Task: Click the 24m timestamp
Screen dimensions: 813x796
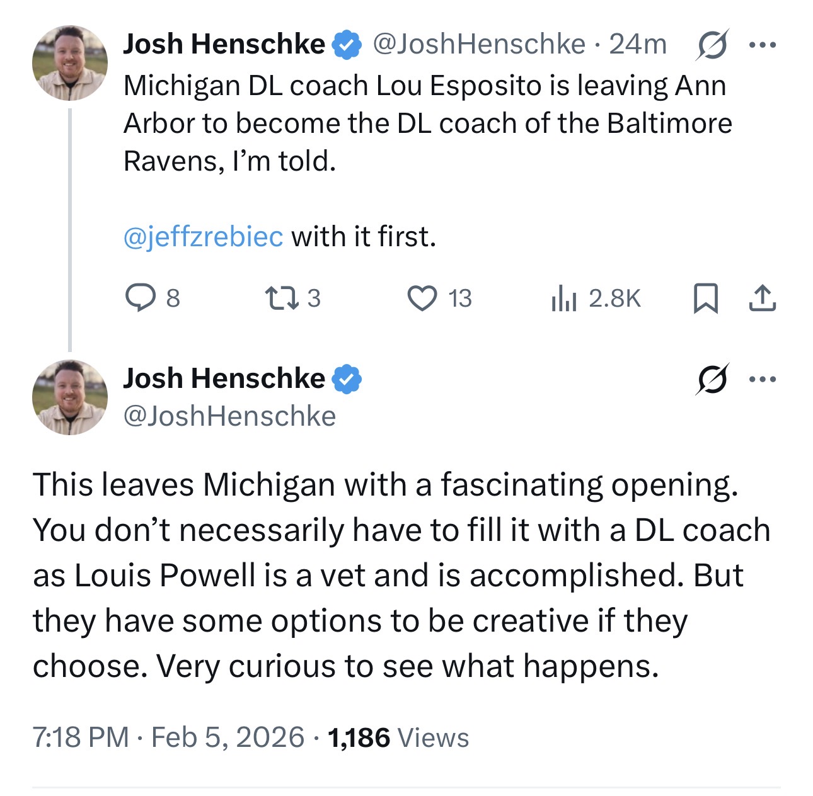Action: tap(638, 44)
